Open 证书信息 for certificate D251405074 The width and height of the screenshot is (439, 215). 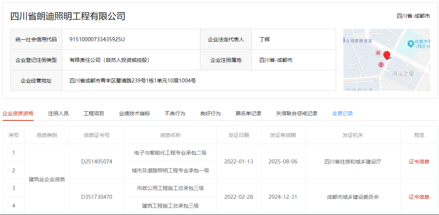coord(419,161)
